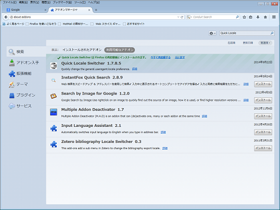Open the URL bar history dropdown

tap(178, 17)
